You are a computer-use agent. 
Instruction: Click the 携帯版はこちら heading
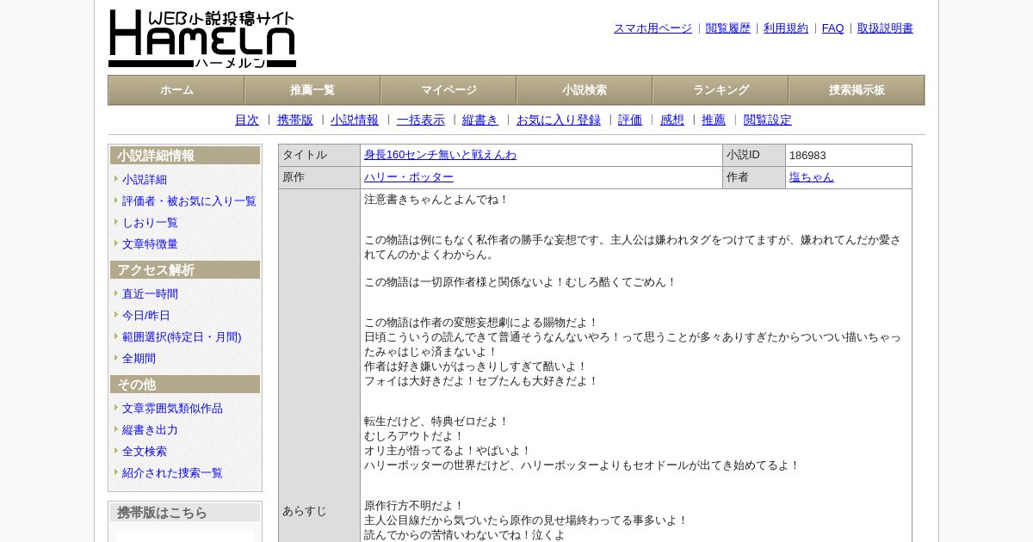(185, 513)
